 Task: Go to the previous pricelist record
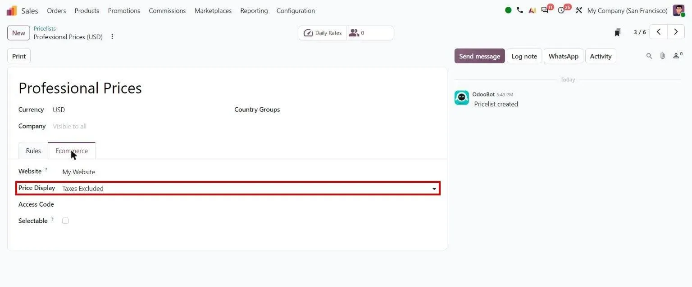[x=659, y=32]
